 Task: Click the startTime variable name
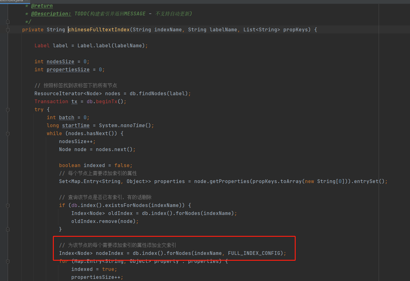(76, 126)
